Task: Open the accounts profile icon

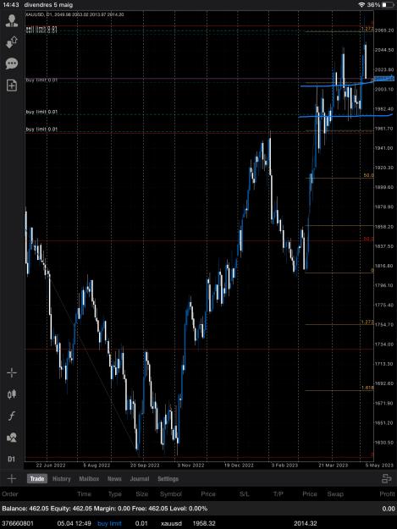Action: (x=12, y=20)
